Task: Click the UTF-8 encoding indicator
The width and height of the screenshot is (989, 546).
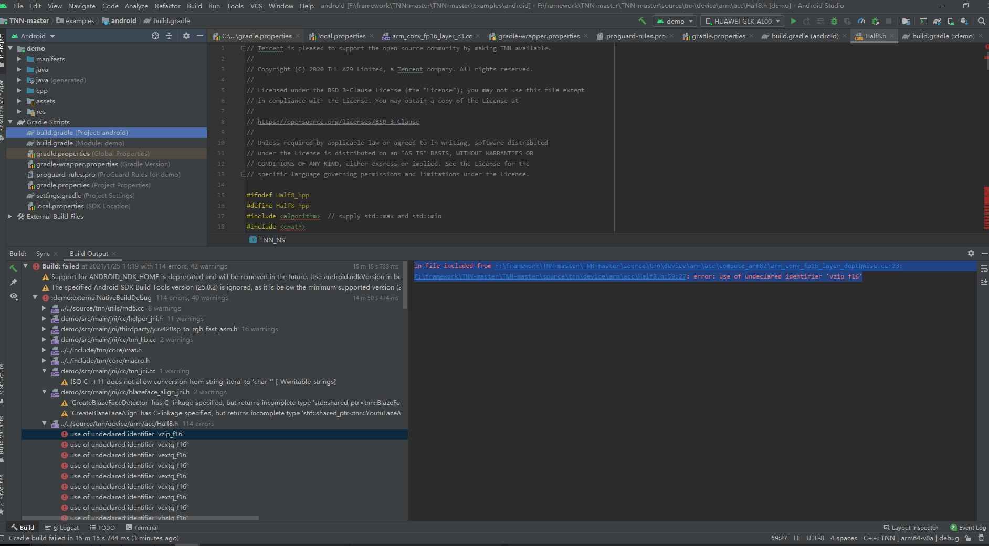Action: [x=815, y=538]
